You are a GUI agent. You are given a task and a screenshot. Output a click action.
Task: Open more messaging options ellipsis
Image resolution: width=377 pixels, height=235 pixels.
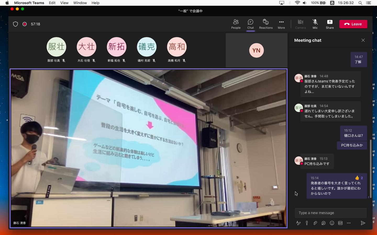tap(349, 223)
